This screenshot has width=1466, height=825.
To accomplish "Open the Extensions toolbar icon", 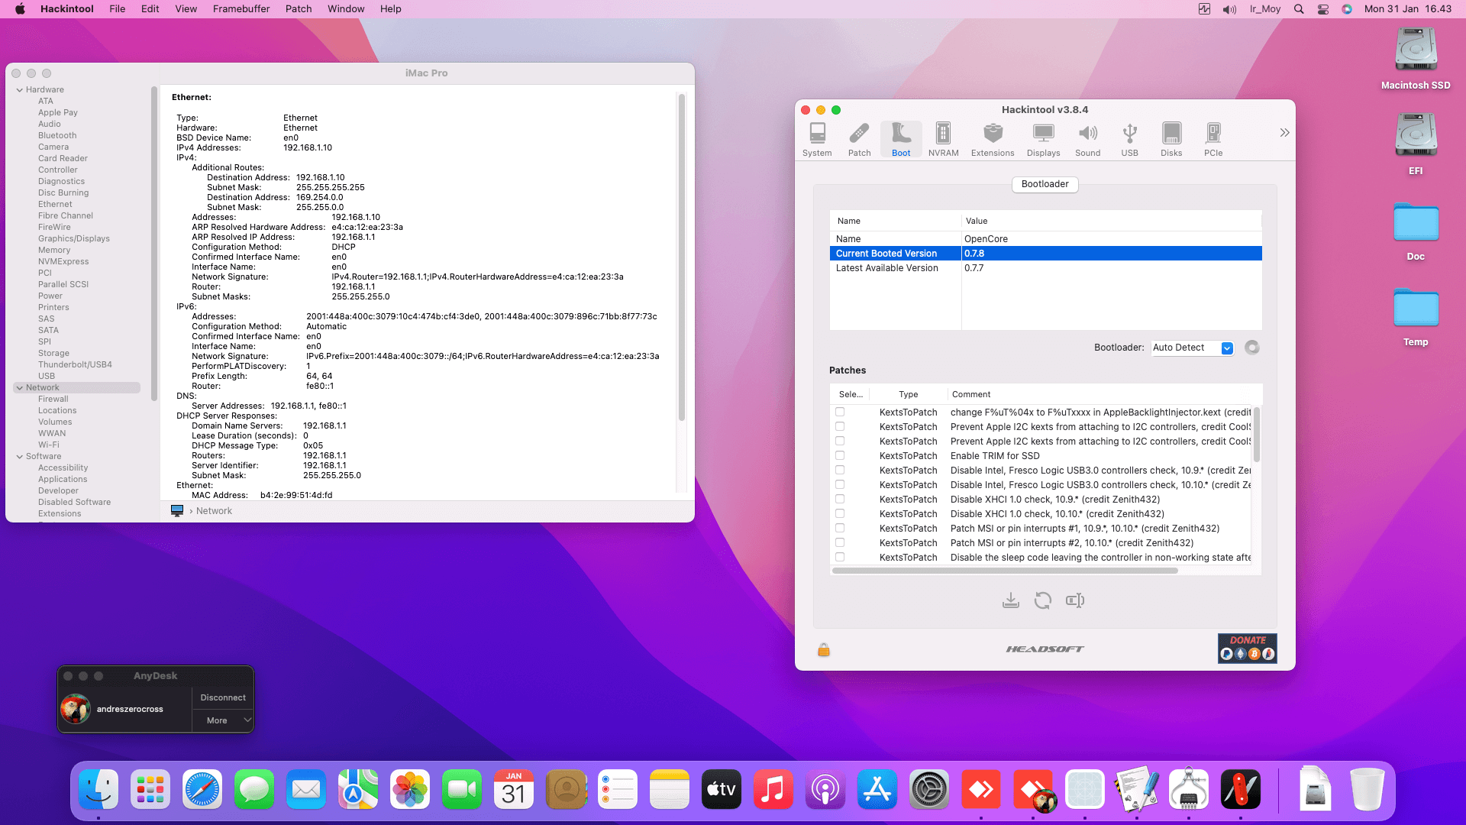I will [992, 139].
